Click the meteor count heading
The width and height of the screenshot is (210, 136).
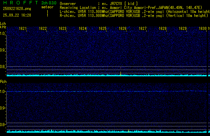tap(47, 7)
